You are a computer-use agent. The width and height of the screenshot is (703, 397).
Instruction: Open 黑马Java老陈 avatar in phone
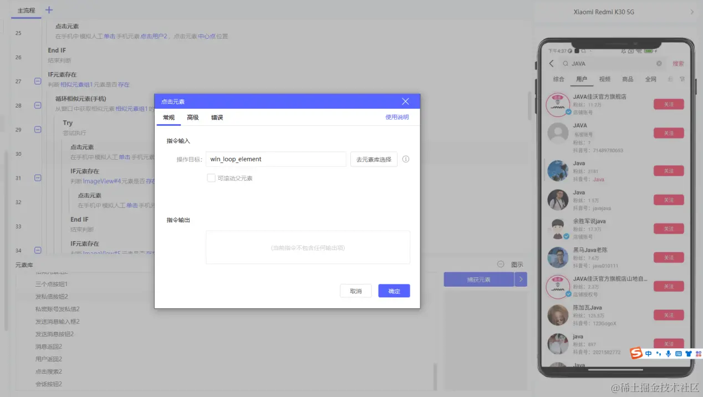coord(558,257)
